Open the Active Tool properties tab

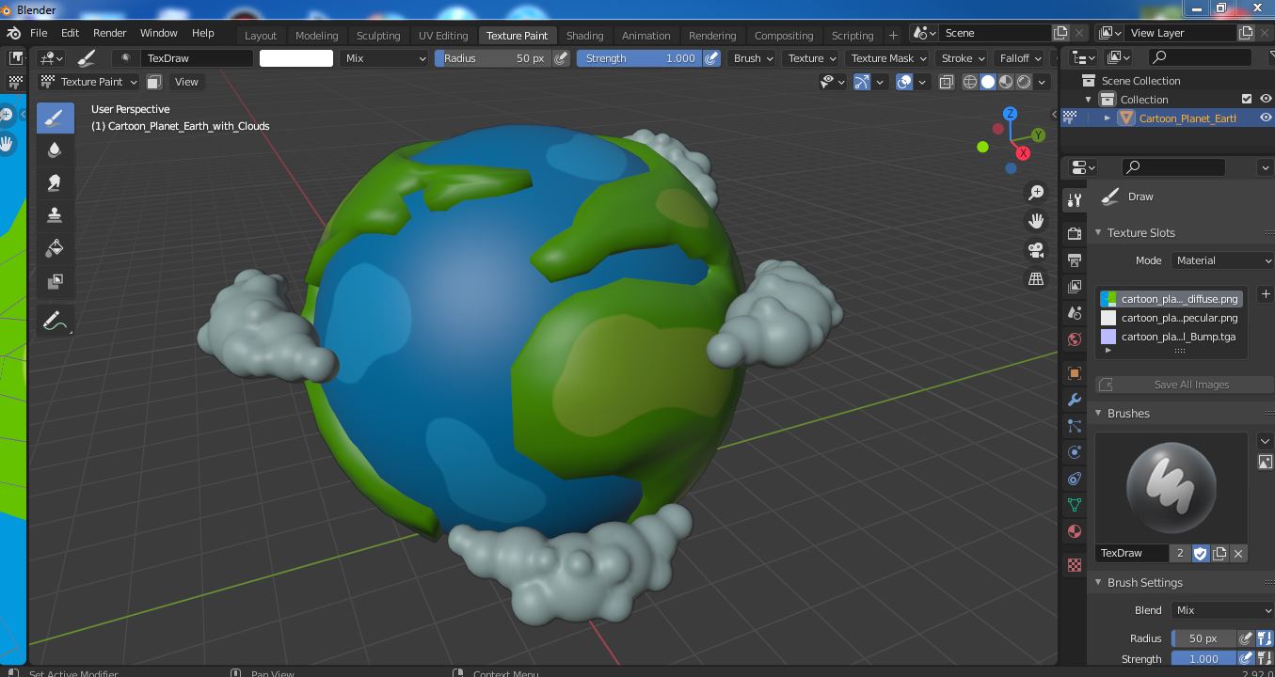click(x=1075, y=199)
